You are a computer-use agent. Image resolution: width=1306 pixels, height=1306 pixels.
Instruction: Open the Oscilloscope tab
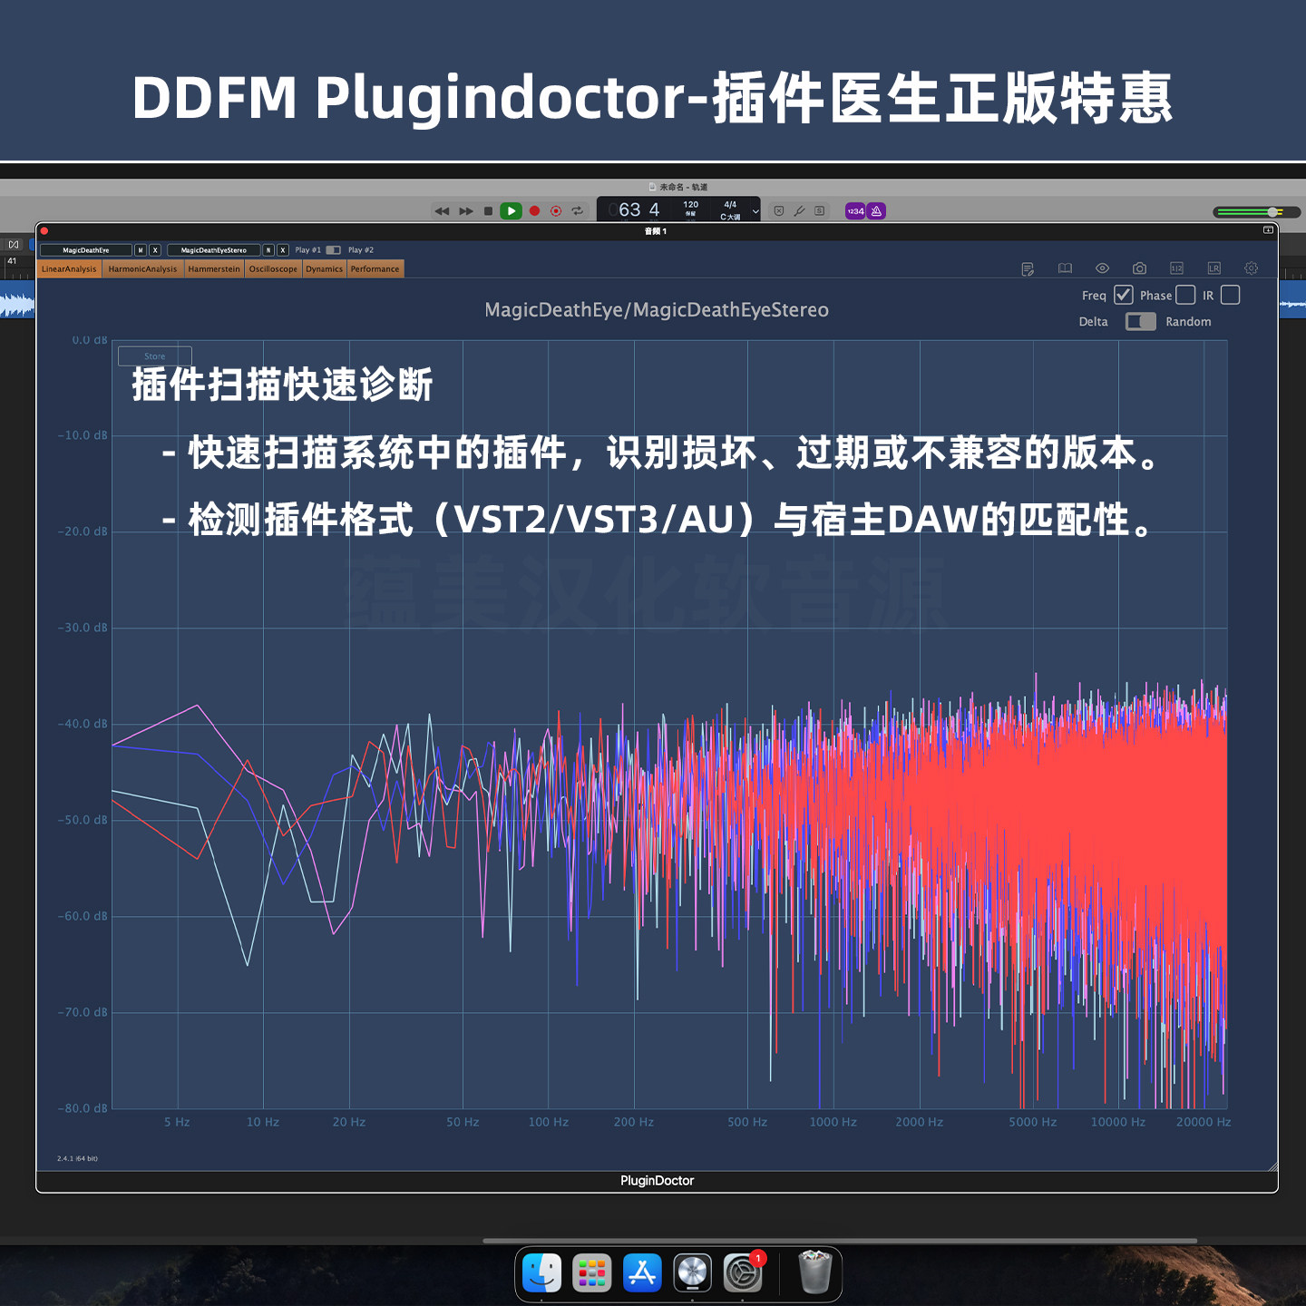(x=273, y=269)
